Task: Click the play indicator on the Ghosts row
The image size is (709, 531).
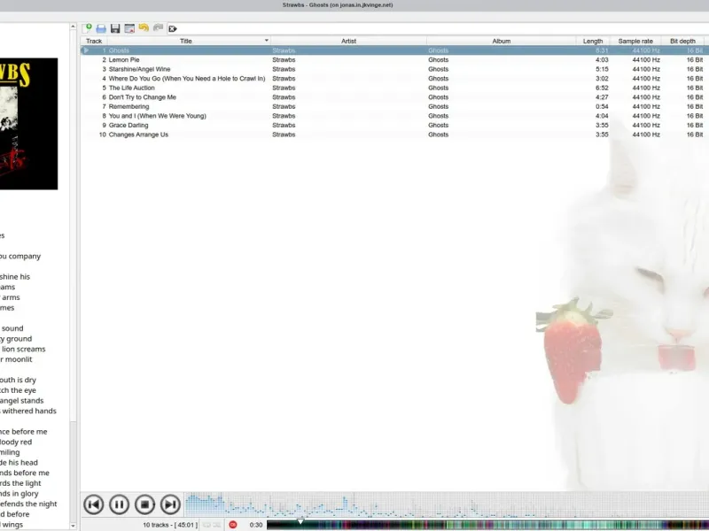Action: pos(86,50)
